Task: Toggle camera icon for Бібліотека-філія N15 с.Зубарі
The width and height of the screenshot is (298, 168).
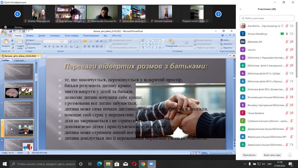Action: 292,73
